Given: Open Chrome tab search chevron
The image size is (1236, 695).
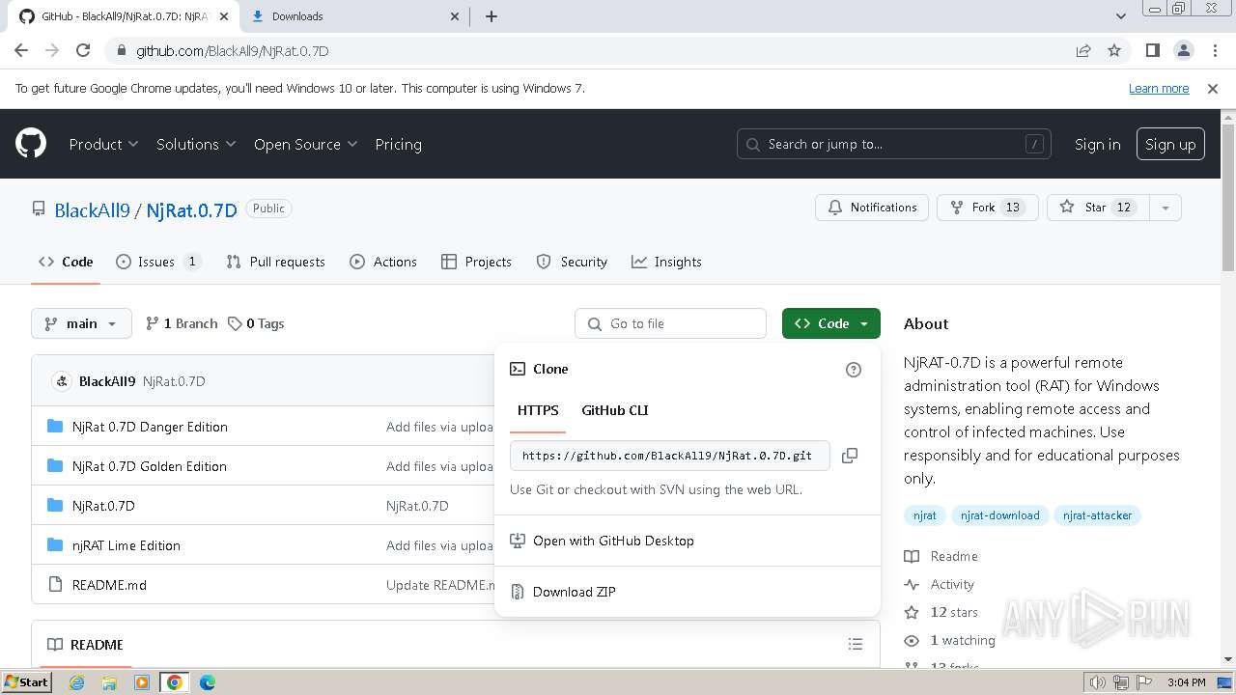Looking at the screenshot, I should tap(1120, 16).
